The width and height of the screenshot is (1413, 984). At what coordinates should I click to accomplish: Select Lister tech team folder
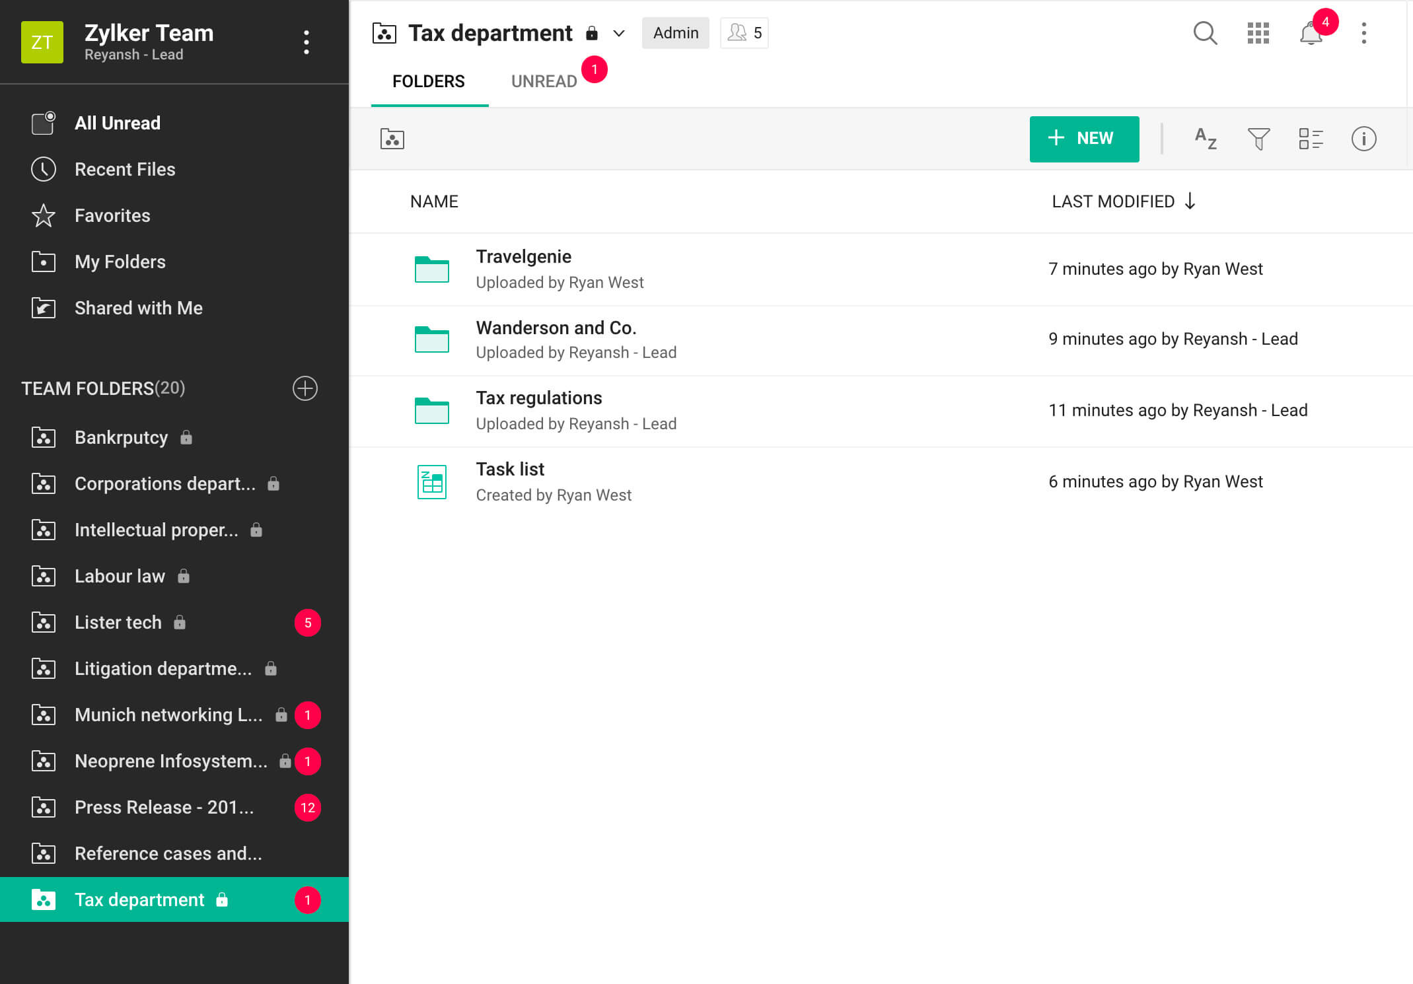pyautogui.click(x=118, y=622)
